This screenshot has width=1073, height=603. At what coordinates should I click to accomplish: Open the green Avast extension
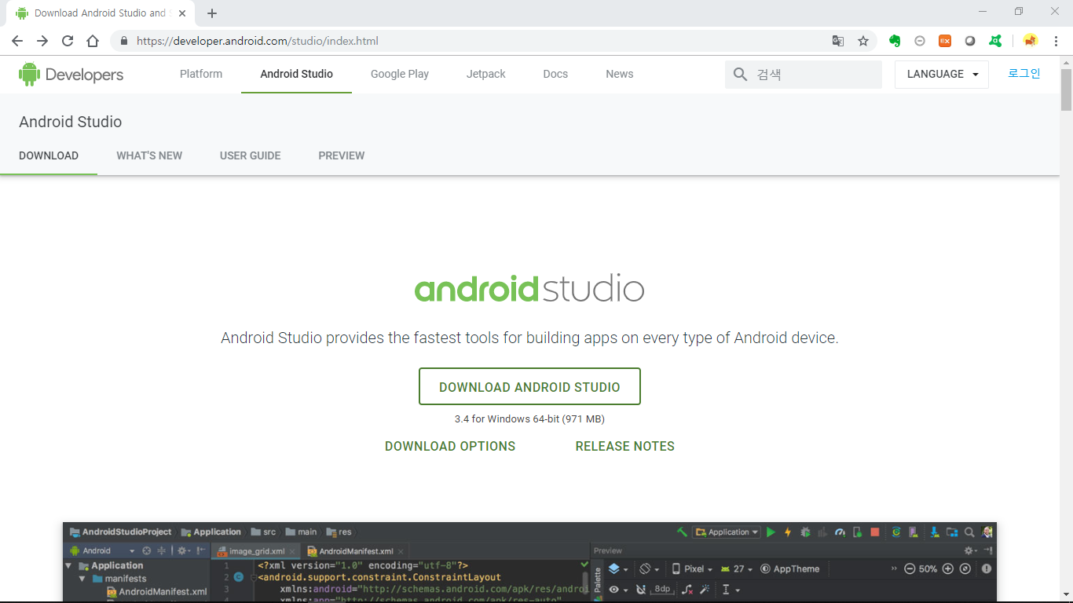[x=995, y=41]
